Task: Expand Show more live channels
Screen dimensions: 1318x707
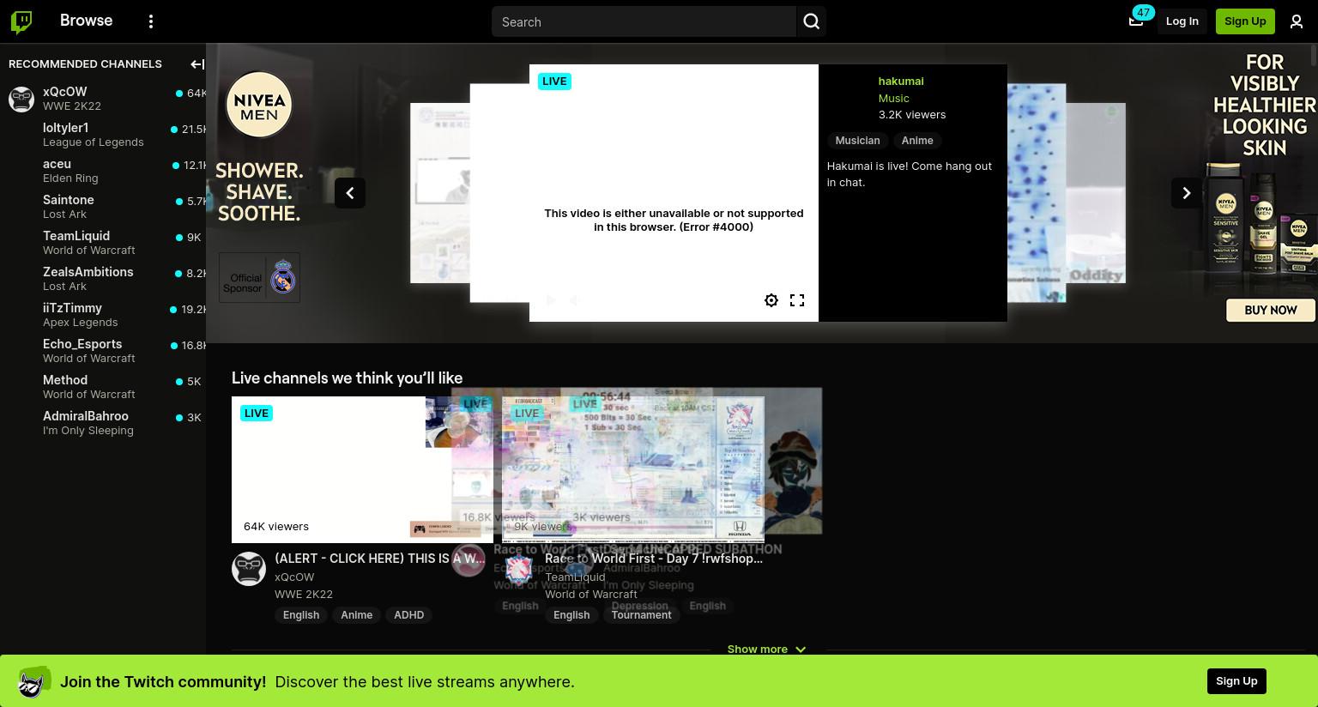Action: pos(766,649)
